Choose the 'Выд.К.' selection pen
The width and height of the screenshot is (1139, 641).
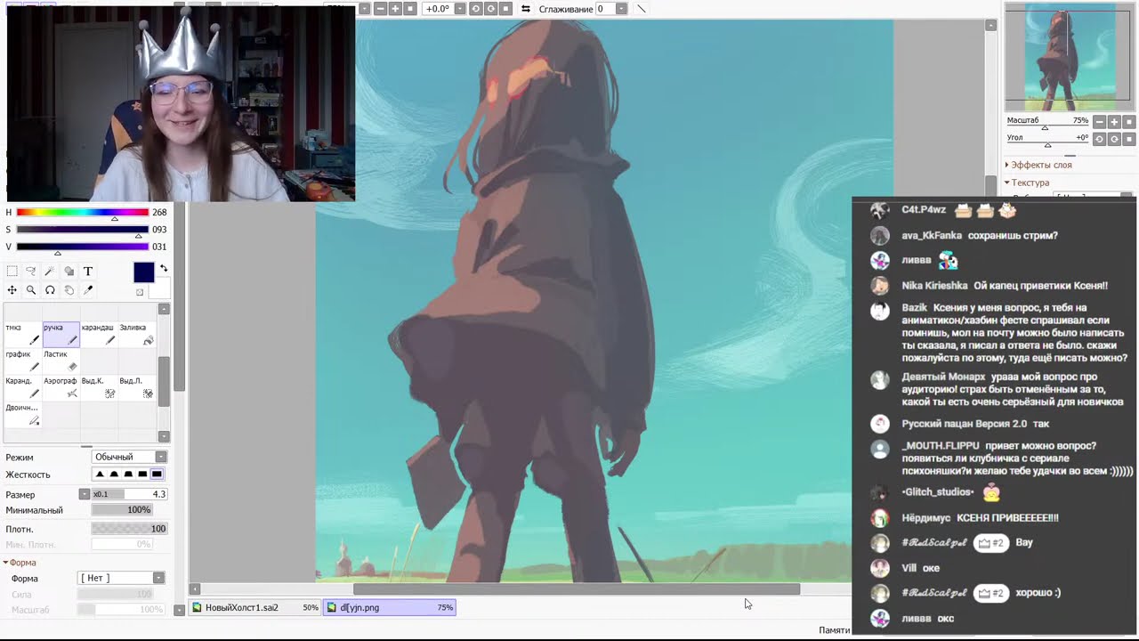pos(99,387)
